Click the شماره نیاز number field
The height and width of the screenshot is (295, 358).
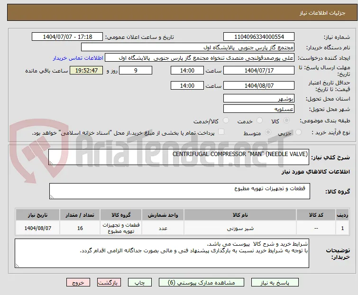(x=259, y=37)
